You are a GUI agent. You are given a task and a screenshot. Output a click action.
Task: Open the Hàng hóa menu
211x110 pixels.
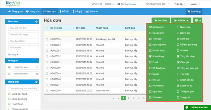[x=33, y=12]
